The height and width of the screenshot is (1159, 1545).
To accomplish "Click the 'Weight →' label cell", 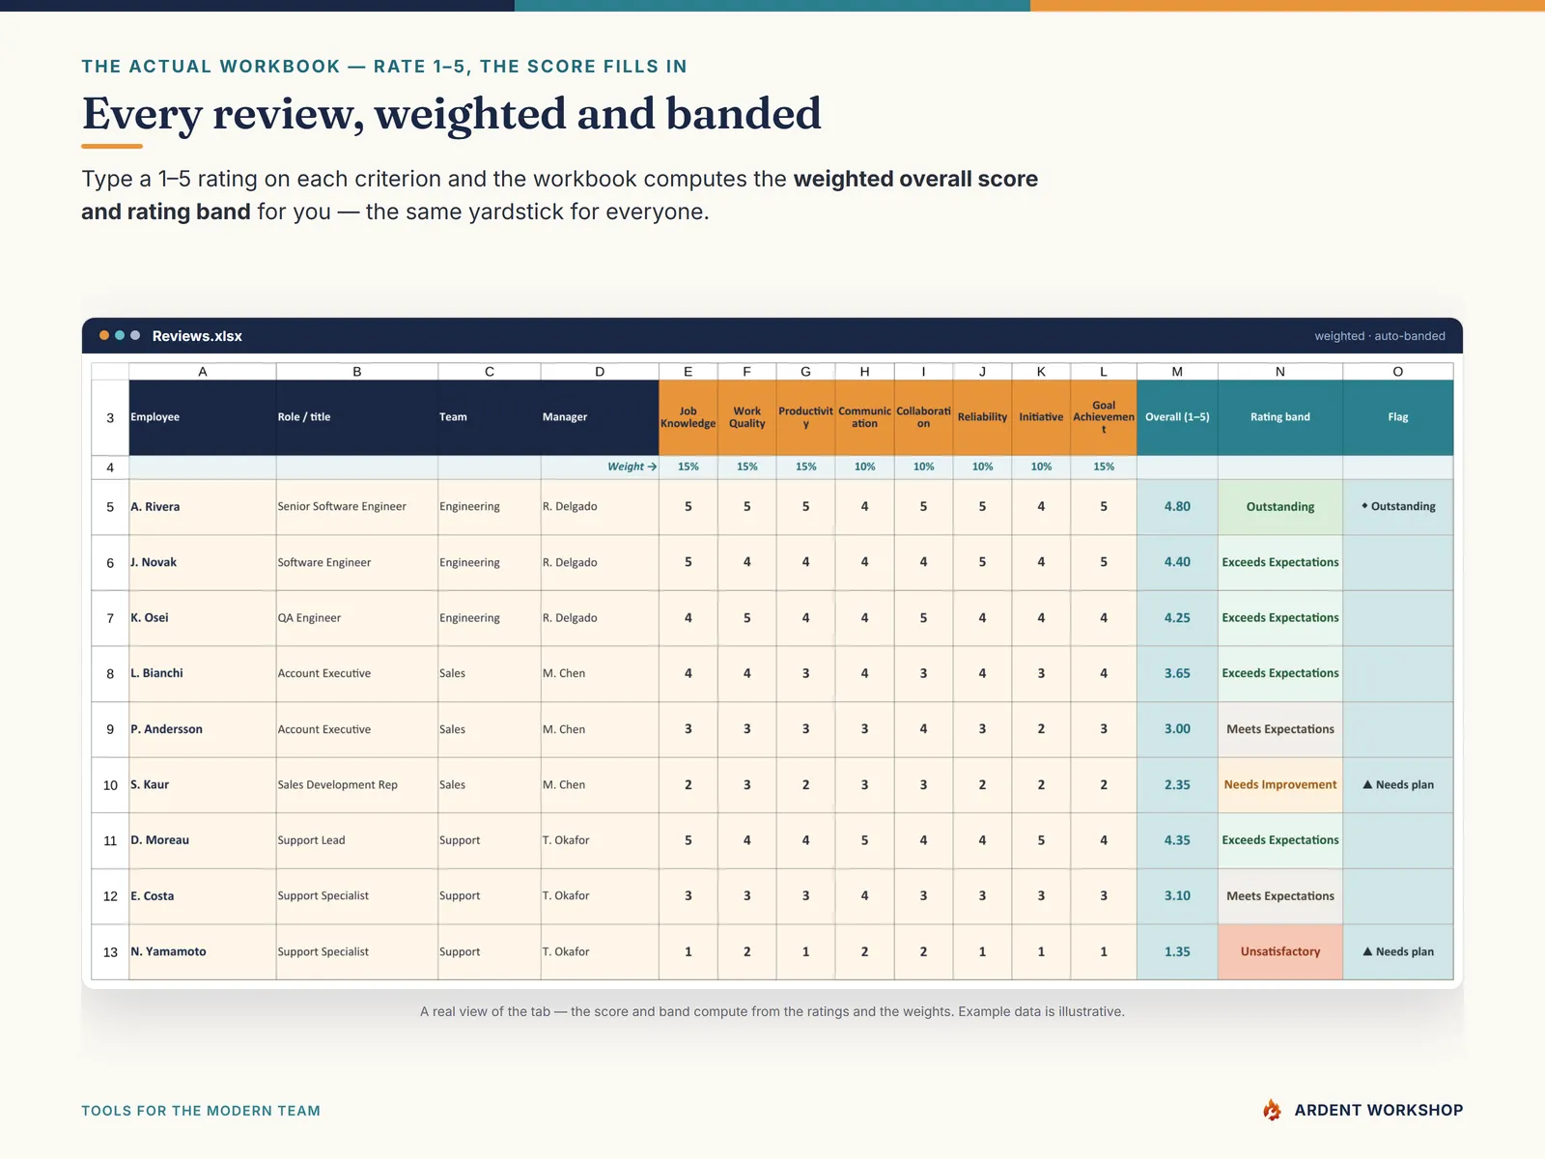I will [600, 466].
